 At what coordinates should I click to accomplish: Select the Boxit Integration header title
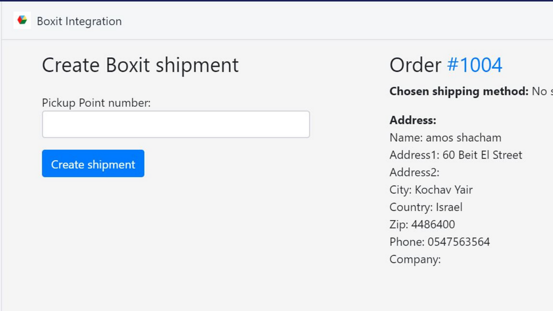pos(79,21)
